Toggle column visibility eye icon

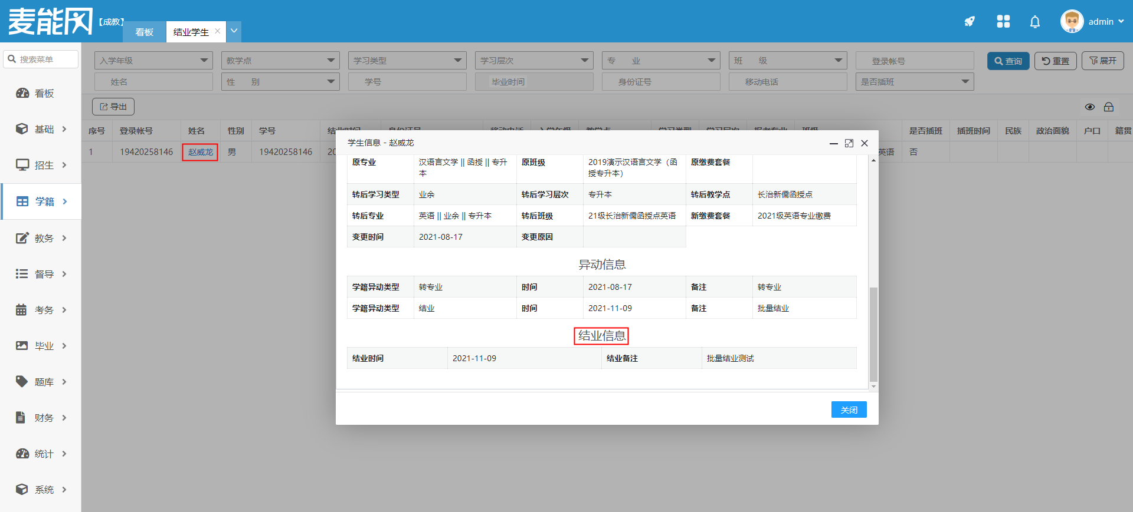[x=1089, y=107]
